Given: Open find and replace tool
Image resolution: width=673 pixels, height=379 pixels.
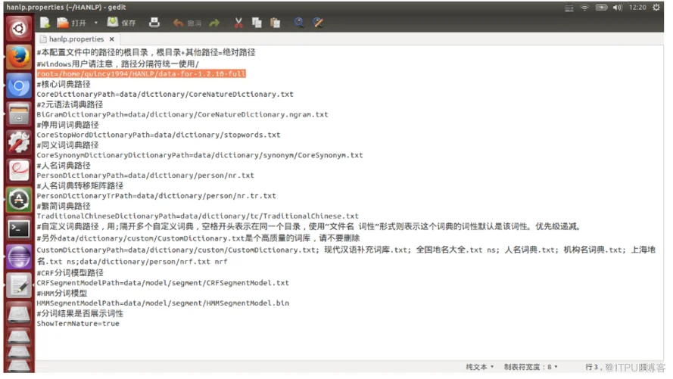Looking at the screenshot, I should (x=318, y=23).
